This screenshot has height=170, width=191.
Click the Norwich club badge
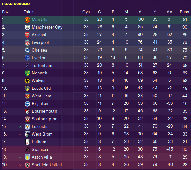(x=27, y=73)
